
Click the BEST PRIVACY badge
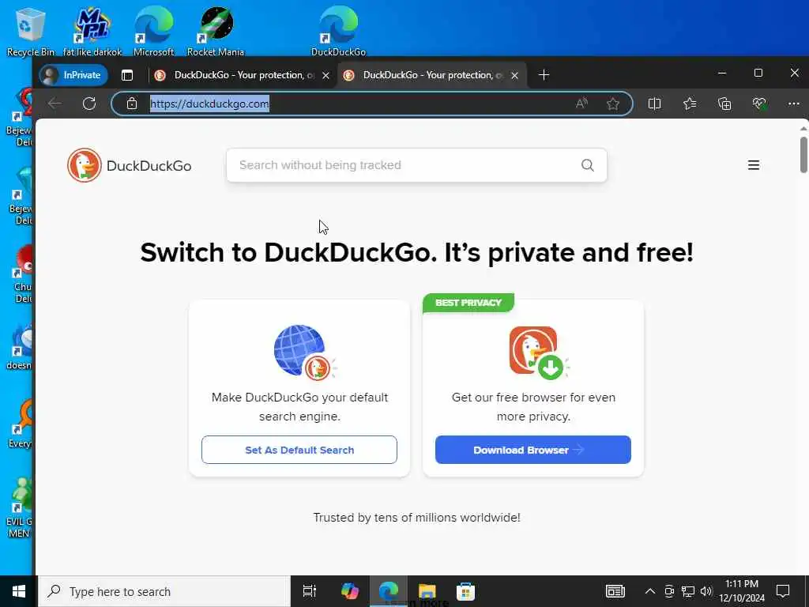(468, 303)
